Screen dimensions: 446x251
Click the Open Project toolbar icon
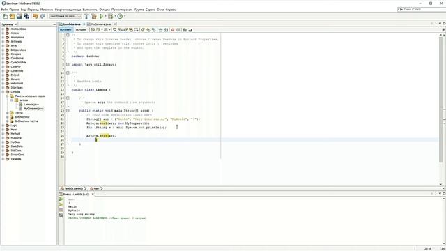tap(19, 16)
